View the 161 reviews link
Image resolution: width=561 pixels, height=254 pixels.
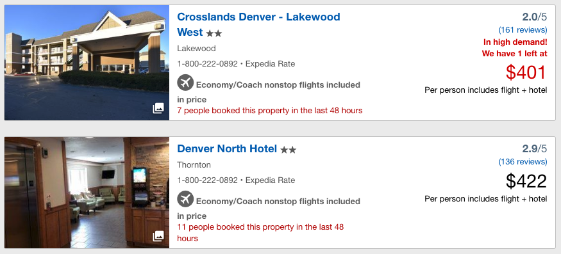point(523,29)
